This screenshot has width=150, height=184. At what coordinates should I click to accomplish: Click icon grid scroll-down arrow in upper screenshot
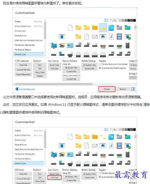135,56
